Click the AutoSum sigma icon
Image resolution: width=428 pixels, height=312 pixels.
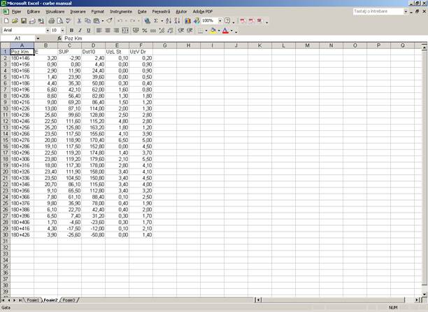[155, 21]
